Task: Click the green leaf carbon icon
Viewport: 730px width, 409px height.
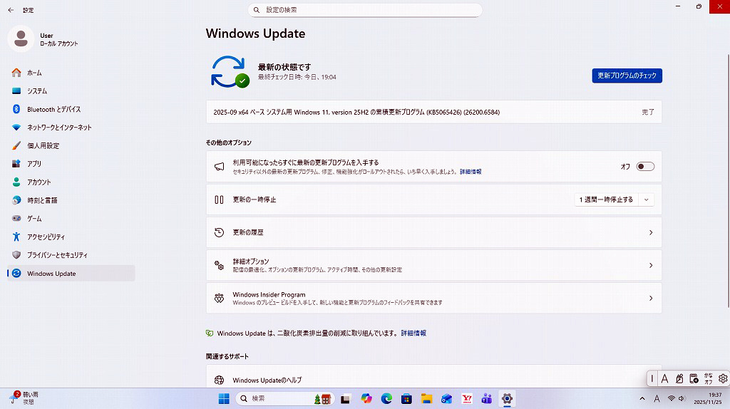Action: click(210, 333)
